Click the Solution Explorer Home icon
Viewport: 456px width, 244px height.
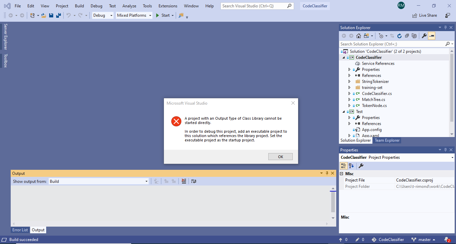358,36
